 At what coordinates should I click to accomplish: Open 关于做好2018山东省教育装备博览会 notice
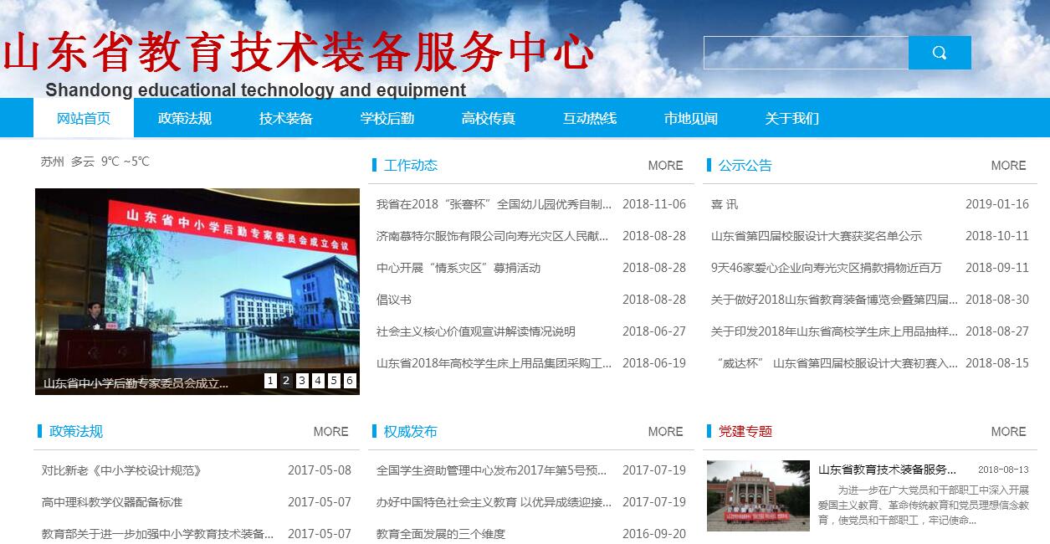[835, 300]
